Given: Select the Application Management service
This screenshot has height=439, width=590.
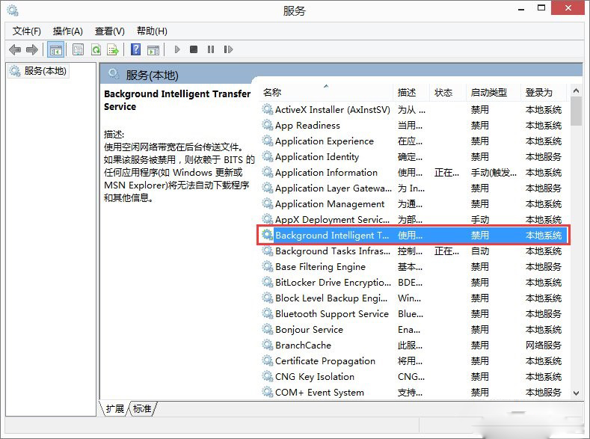Looking at the screenshot, I should (414, 204).
